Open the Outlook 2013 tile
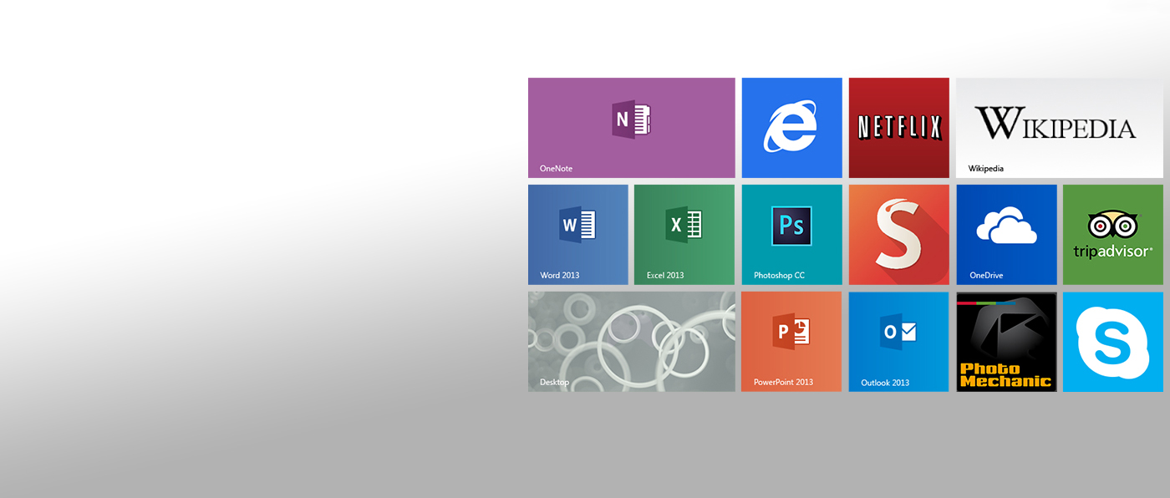 point(898,342)
